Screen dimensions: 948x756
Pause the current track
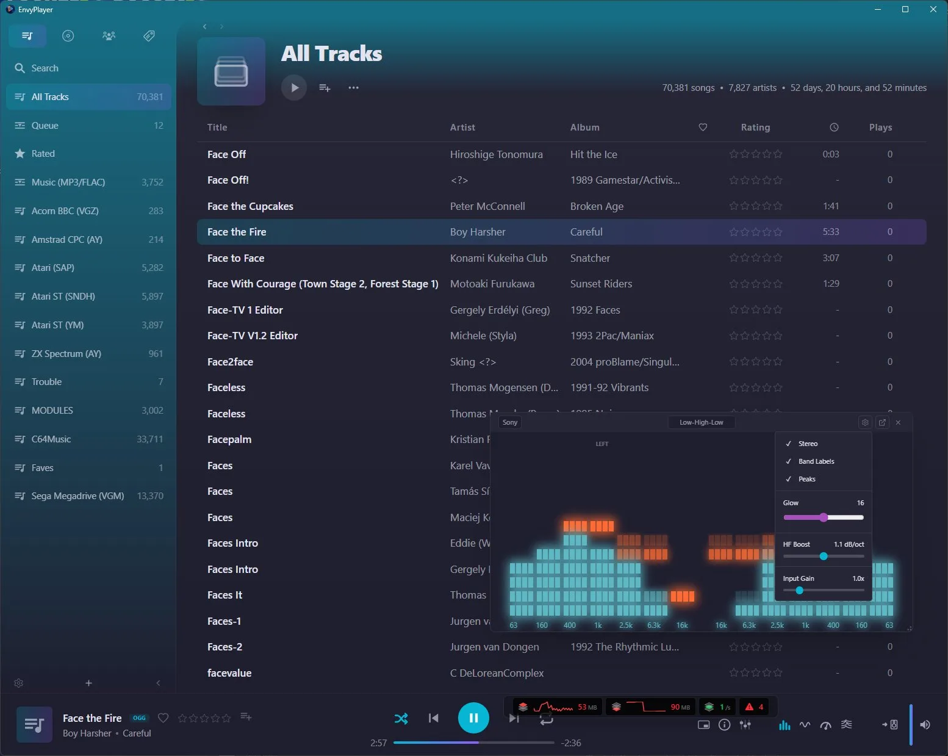(x=473, y=718)
